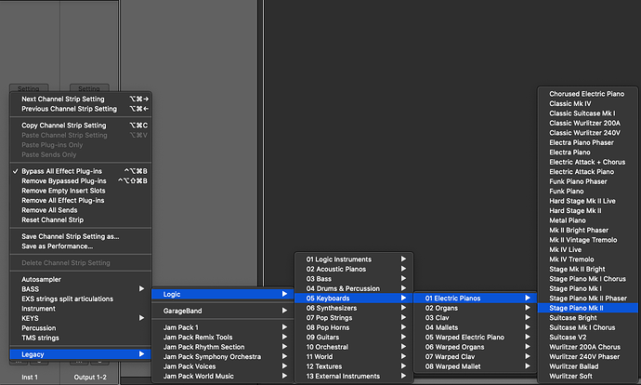Select Chorused Electric Piano preset
This screenshot has height=385, width=641.
click(588, 94)
